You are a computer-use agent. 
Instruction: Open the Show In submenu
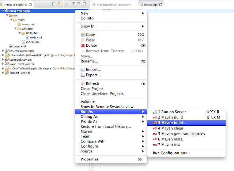point(111,26)
